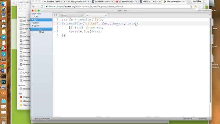Change JavaScript syntax in status bar
The image size is (220, 124).
[202, 118]
